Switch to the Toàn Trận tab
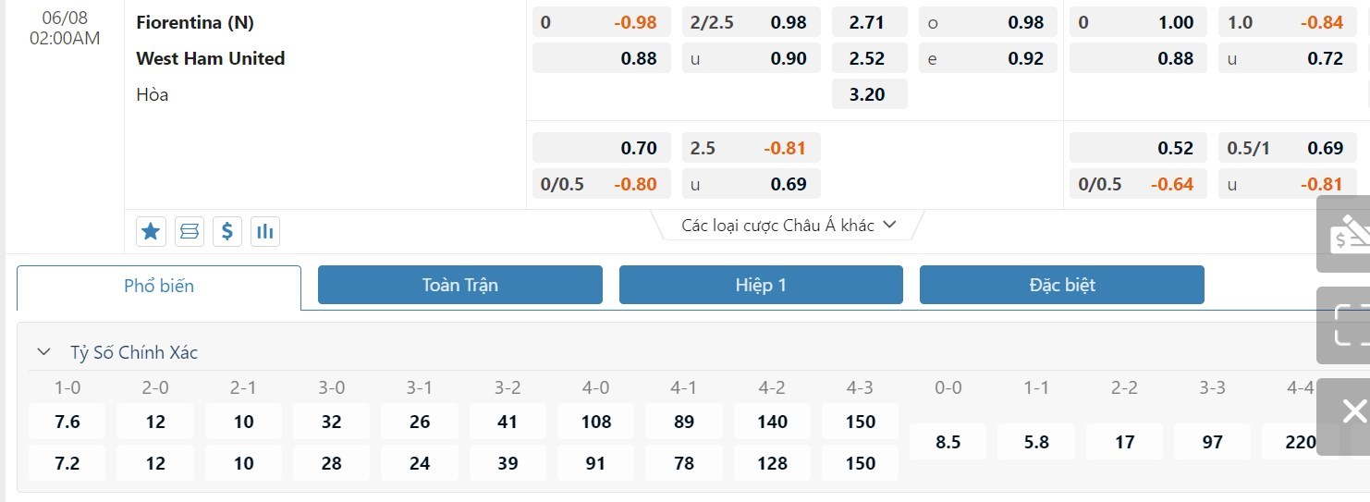The height and width of the screenshot is (502, 1370). [459, 285]
